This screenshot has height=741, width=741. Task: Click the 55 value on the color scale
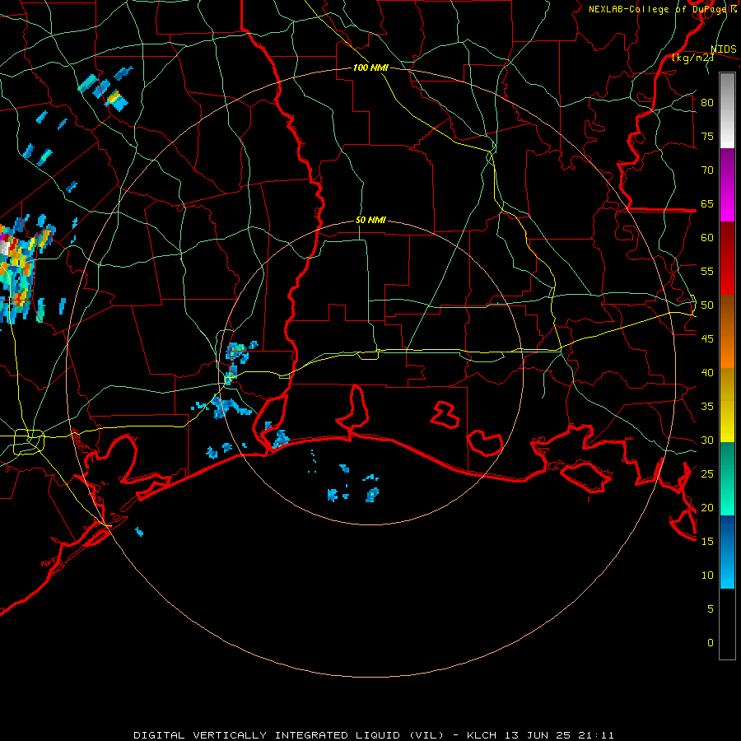click(707, 272)
